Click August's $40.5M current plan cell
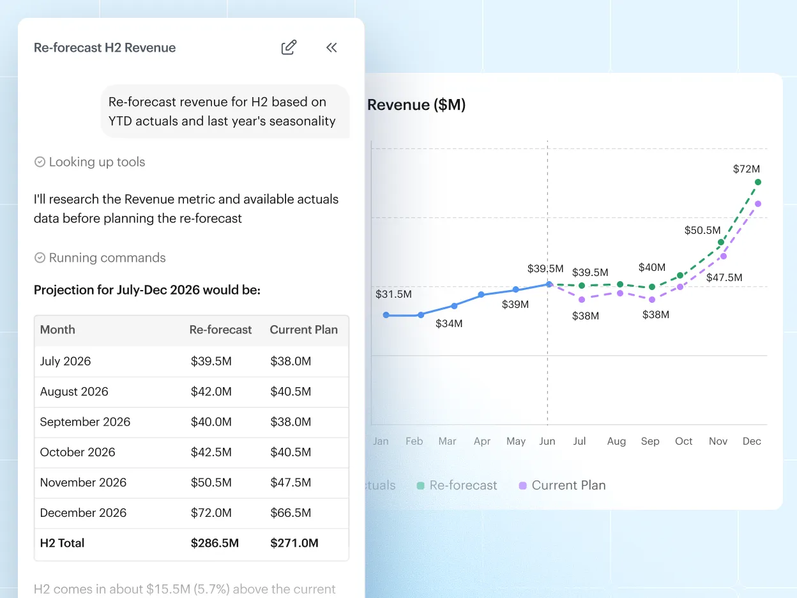Image resolution: width=797 pixels, height=598 pixels. 291,392
